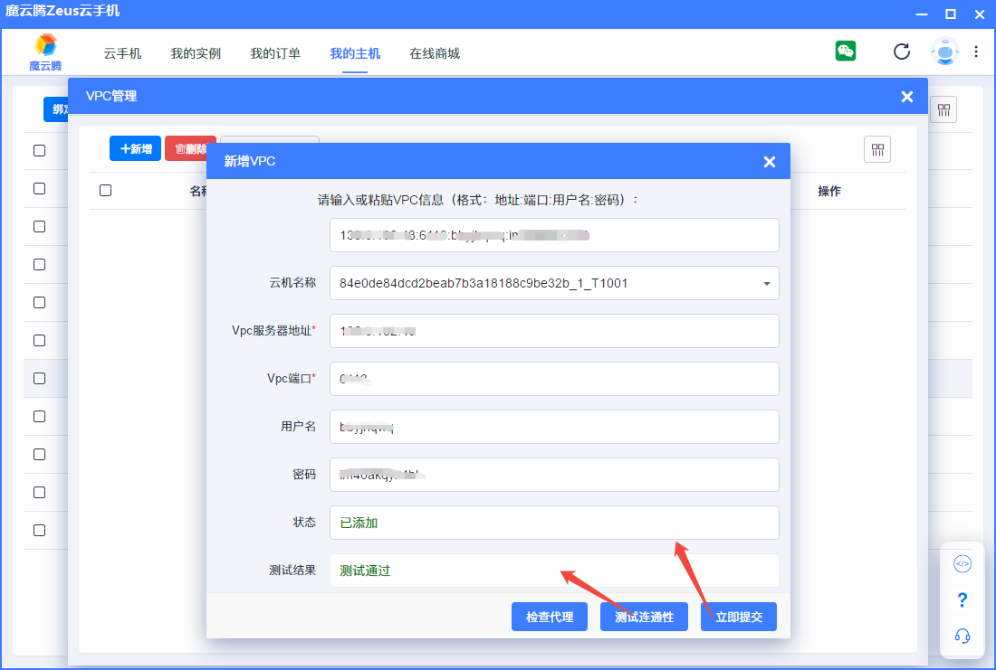Click the WeChat icon in the header
This screenshot has height=670, width=996.
846,52
